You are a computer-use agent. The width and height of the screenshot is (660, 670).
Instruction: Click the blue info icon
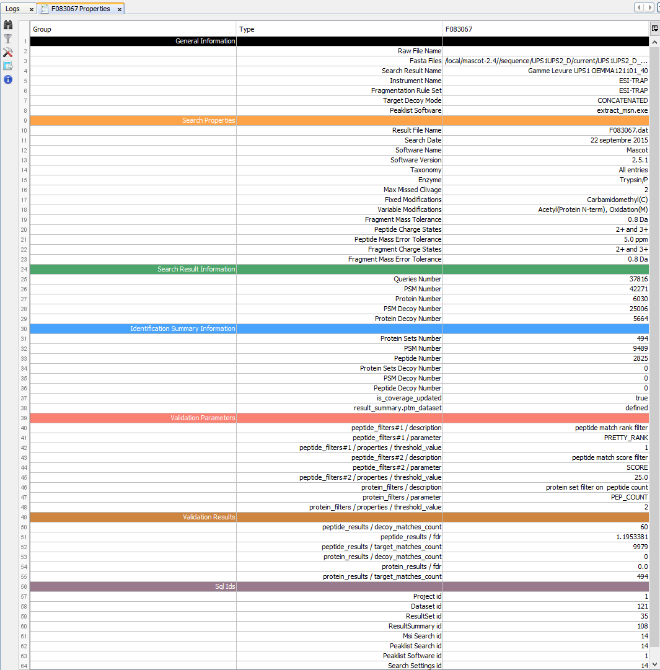click(x=8, y=79)
